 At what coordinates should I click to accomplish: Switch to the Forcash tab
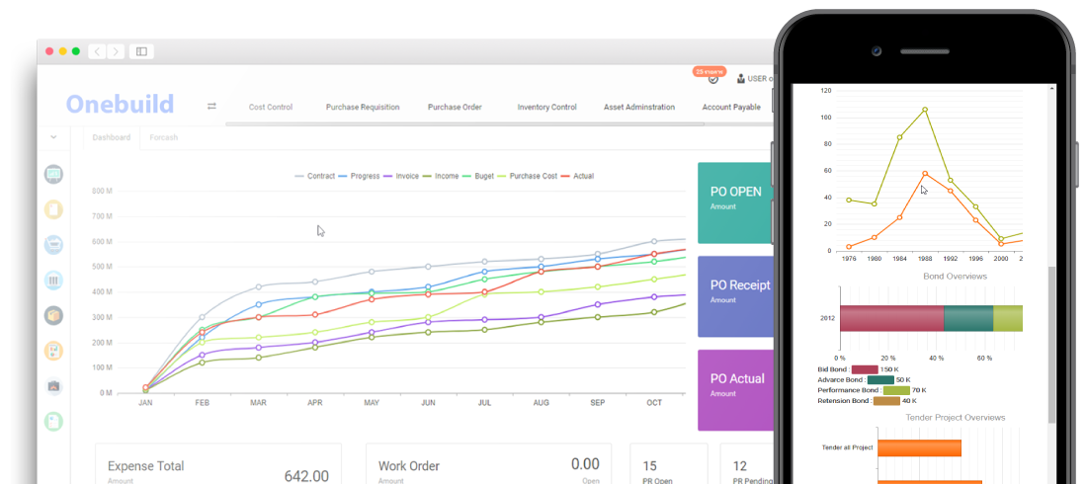click(164, 137)
